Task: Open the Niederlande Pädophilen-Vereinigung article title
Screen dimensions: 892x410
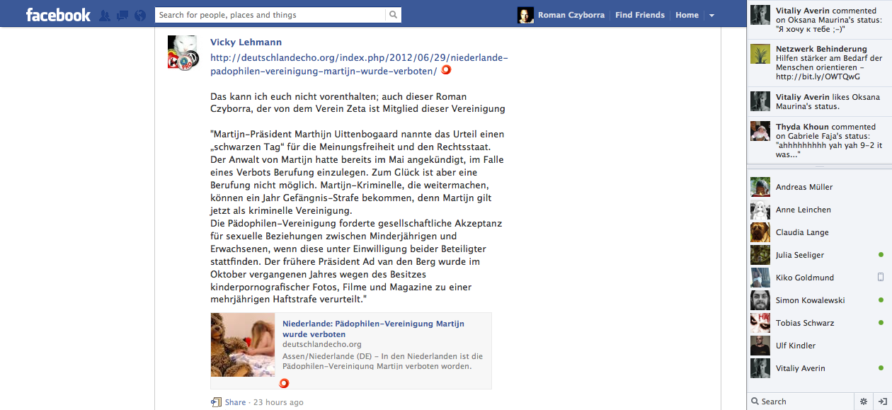Action: click(x=373, y=329)
